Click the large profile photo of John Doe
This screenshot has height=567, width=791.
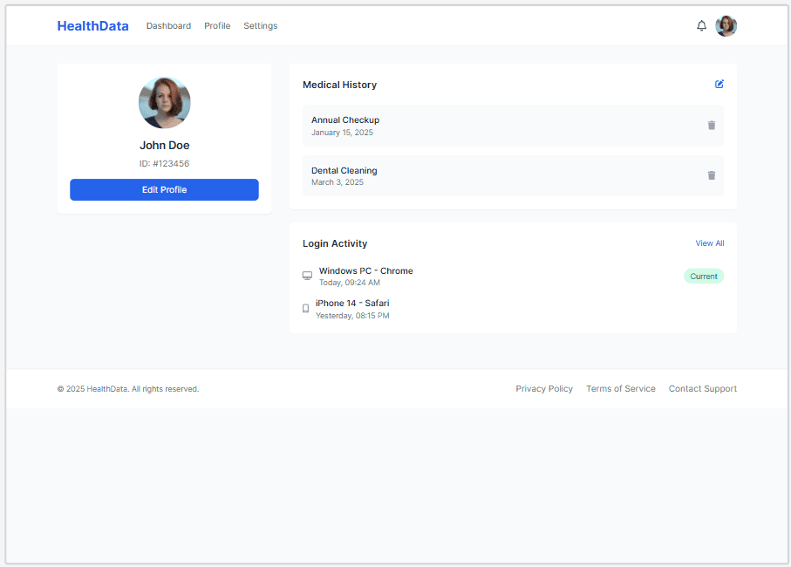pyautogui.click(x=165, y=102)
